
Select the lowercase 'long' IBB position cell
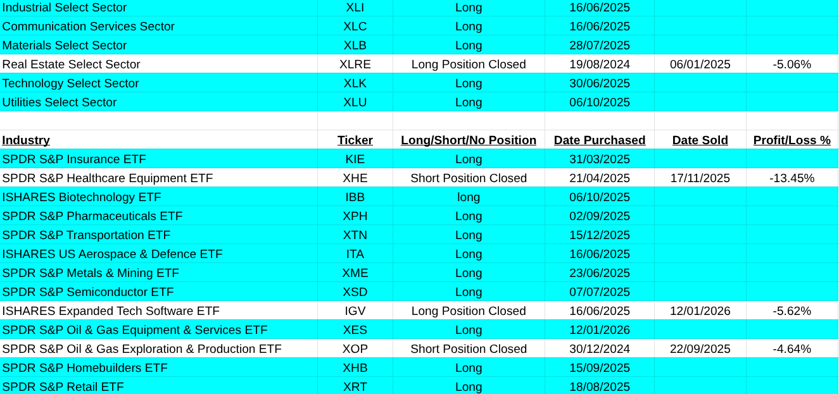469,197
